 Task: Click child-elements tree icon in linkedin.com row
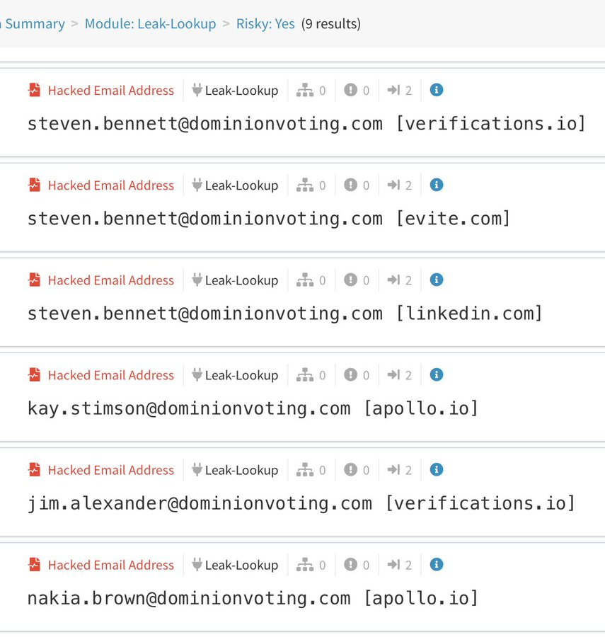[305, 280]
